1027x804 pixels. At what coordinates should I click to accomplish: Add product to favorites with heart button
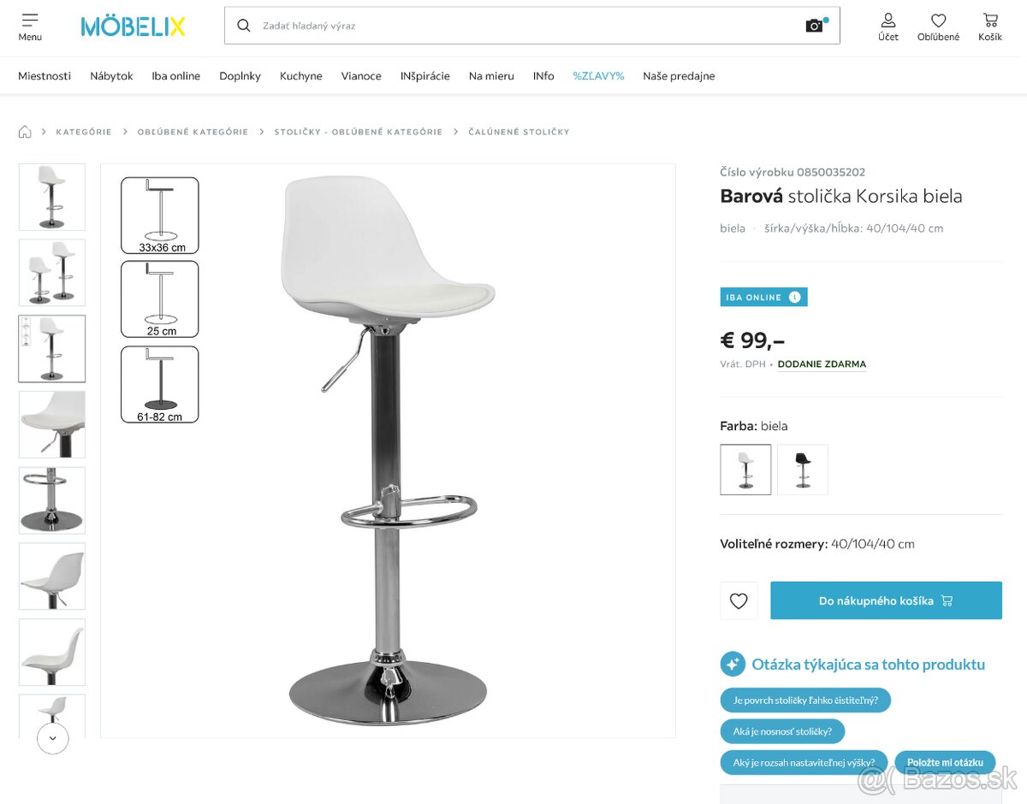pyautogui.click(x=739, y=600)
